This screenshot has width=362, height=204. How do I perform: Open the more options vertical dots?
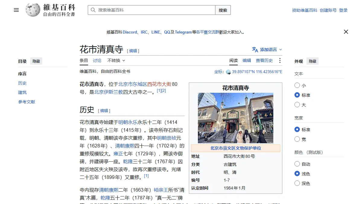pos(280,60)
